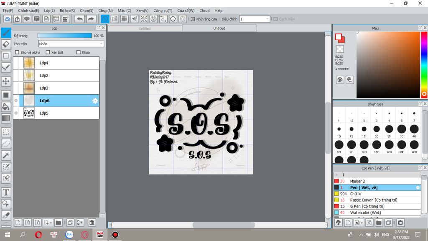The width and height of the screenshot is (428, 241).
Task: Select the Move tool
Action: coord(6,81)
